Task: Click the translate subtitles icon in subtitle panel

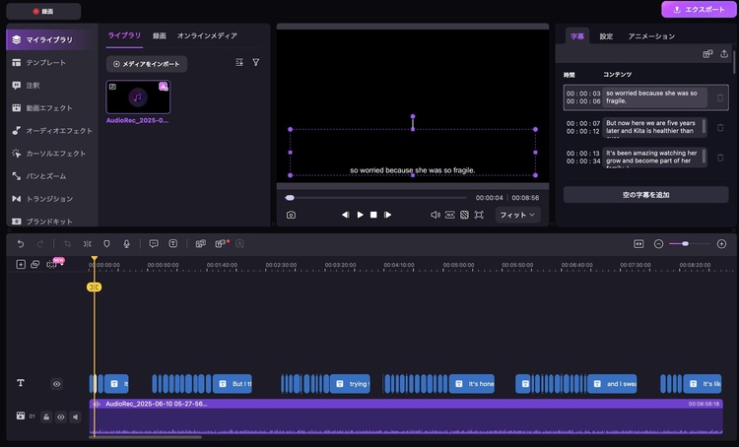Action: pos(707,54)
